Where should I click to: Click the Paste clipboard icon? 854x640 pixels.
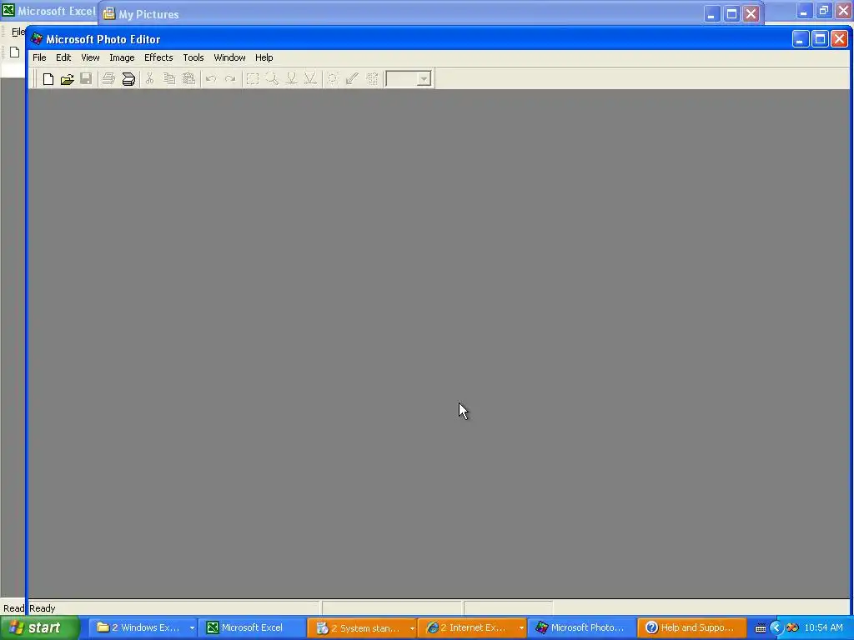[x=188, y=79]
